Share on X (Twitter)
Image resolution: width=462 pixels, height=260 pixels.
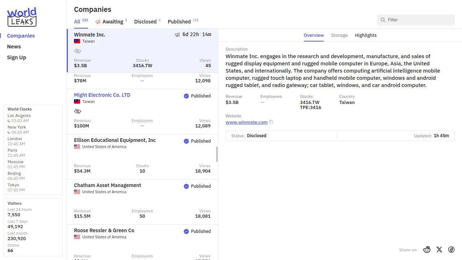tap(439, 250)
